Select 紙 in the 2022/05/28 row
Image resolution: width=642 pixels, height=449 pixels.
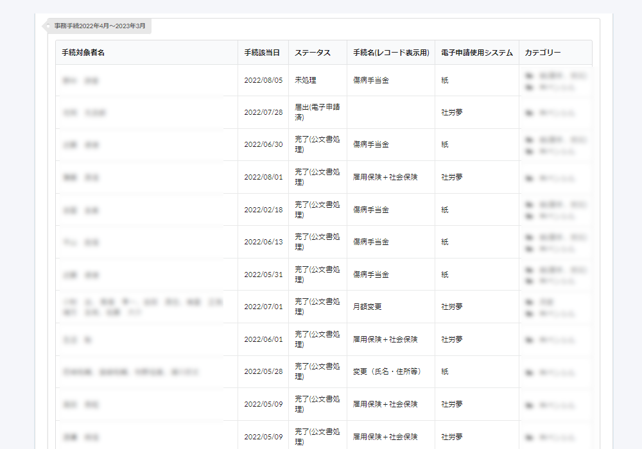pos(445,371)
